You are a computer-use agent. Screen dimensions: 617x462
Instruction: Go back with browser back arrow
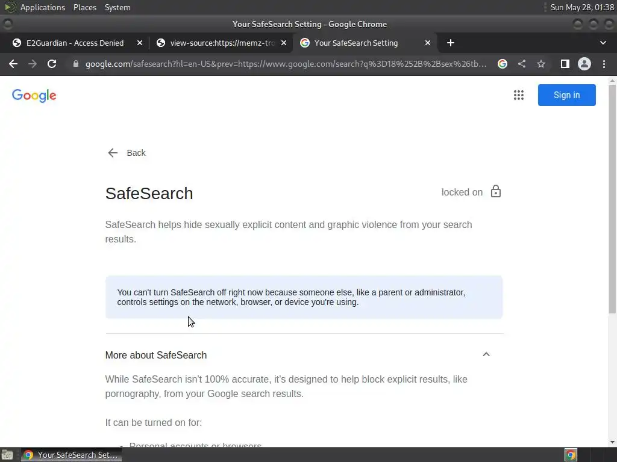[13, 64]
